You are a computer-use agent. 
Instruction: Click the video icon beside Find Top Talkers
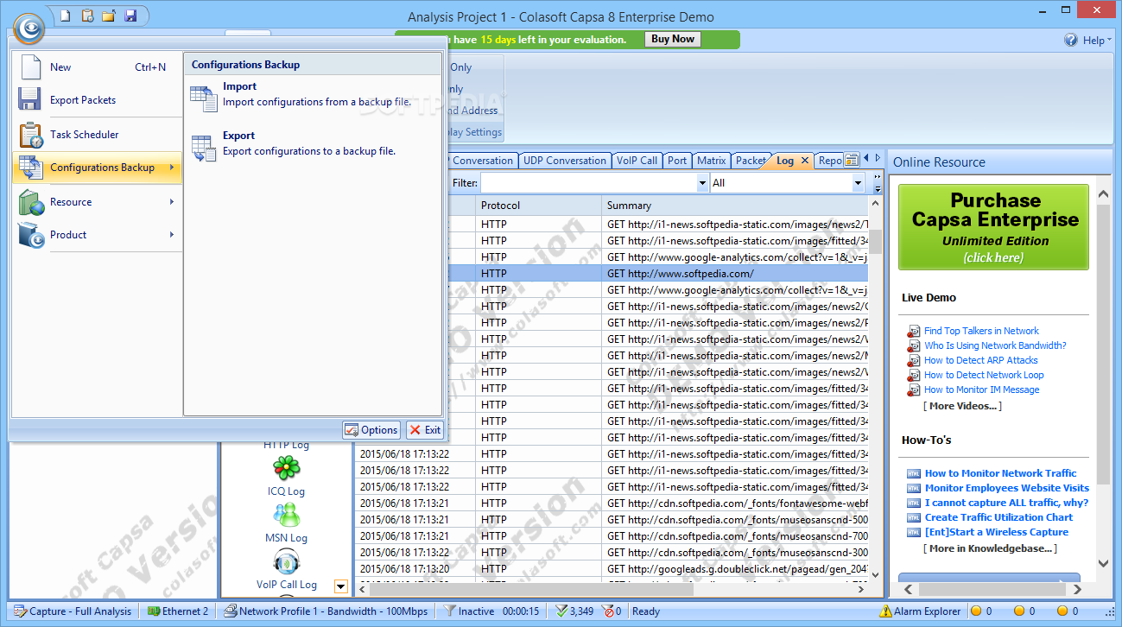tap(914, 332)
